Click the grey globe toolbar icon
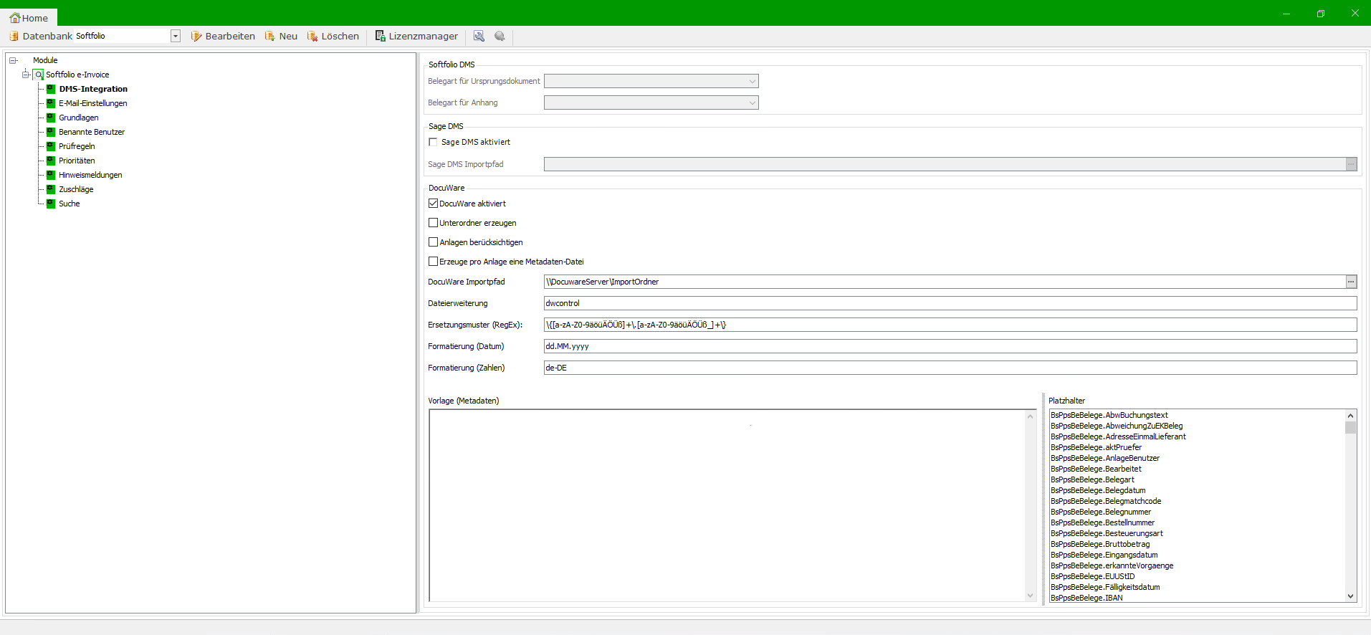Screen dimensions: 1371x635 click(x=500, y=37)
